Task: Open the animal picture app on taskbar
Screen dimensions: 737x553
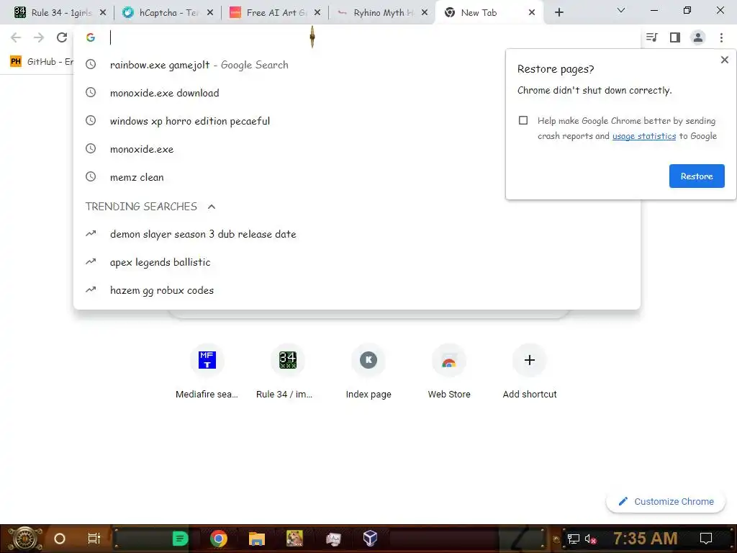Action: pos(294,539)
